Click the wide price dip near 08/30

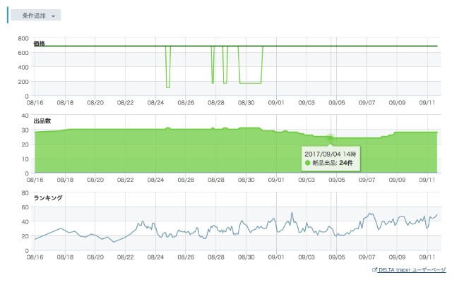tap(250, 83)
